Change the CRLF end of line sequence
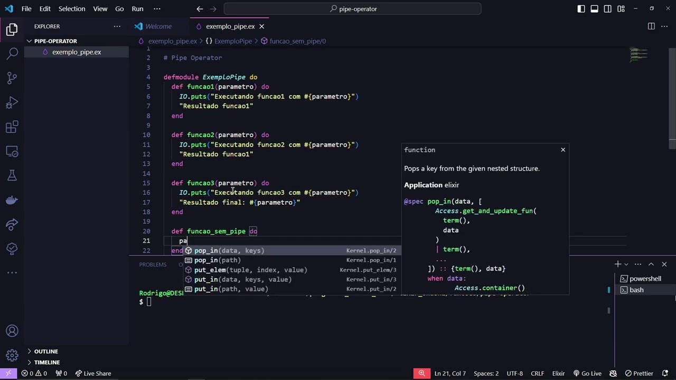Viewport: 676px width, 380px height. click(537, 373)
